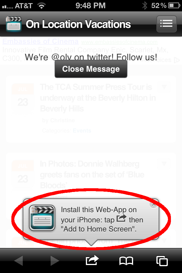
Task: Click the Close Message button
Action: [91, 69]
